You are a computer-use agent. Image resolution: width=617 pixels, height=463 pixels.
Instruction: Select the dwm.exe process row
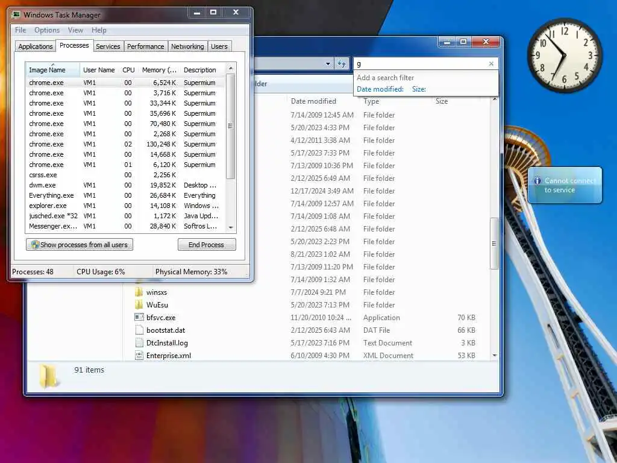point(126,185)
